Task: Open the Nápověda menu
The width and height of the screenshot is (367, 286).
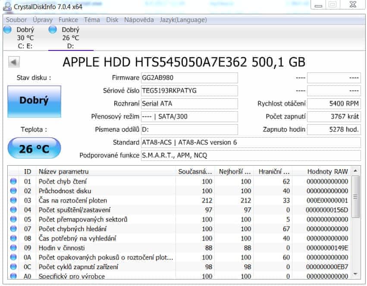Action: tap(139, 20)
